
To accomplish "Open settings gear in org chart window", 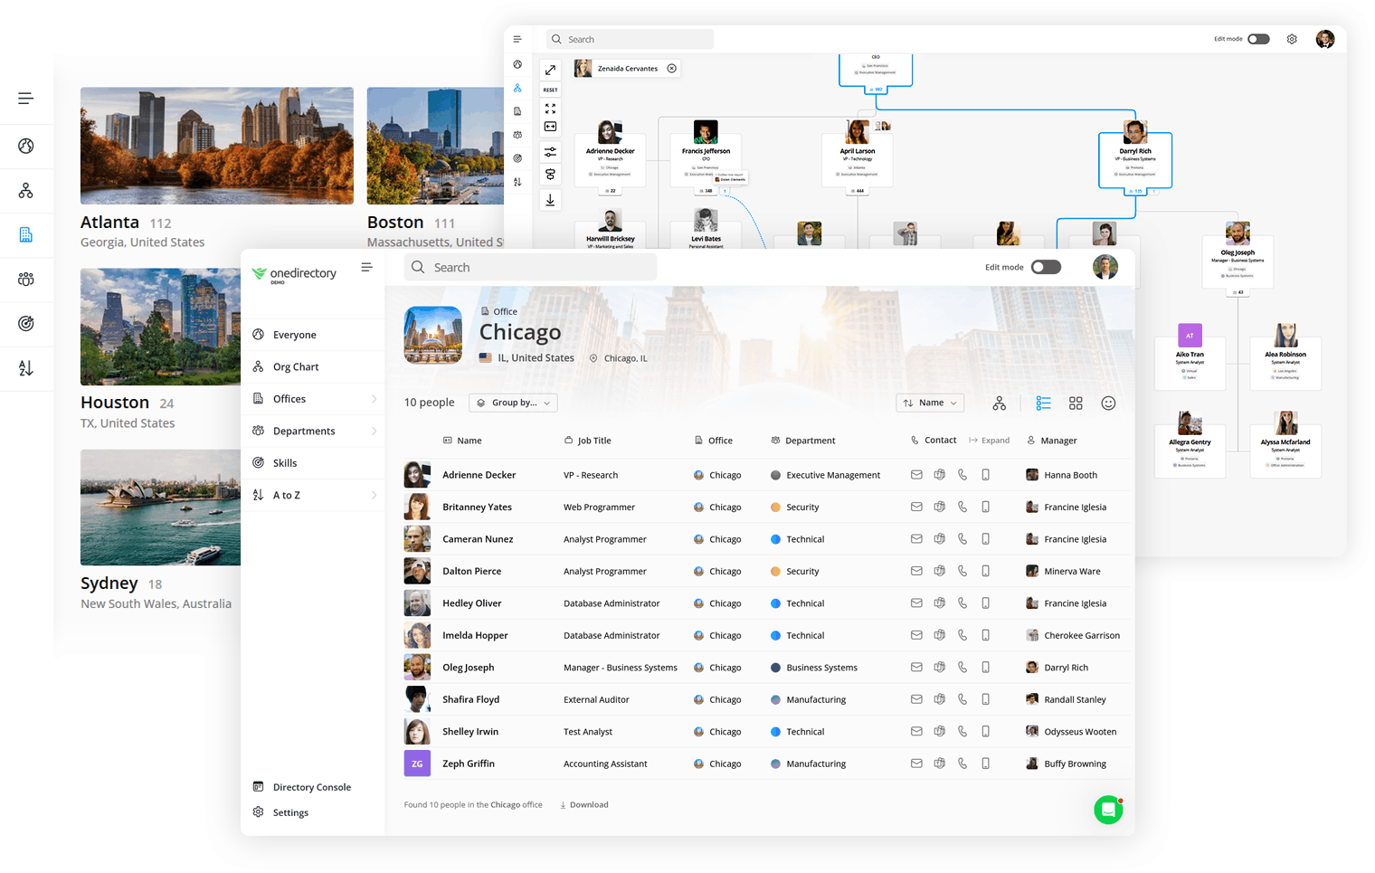I will [x=1292, y=39].
